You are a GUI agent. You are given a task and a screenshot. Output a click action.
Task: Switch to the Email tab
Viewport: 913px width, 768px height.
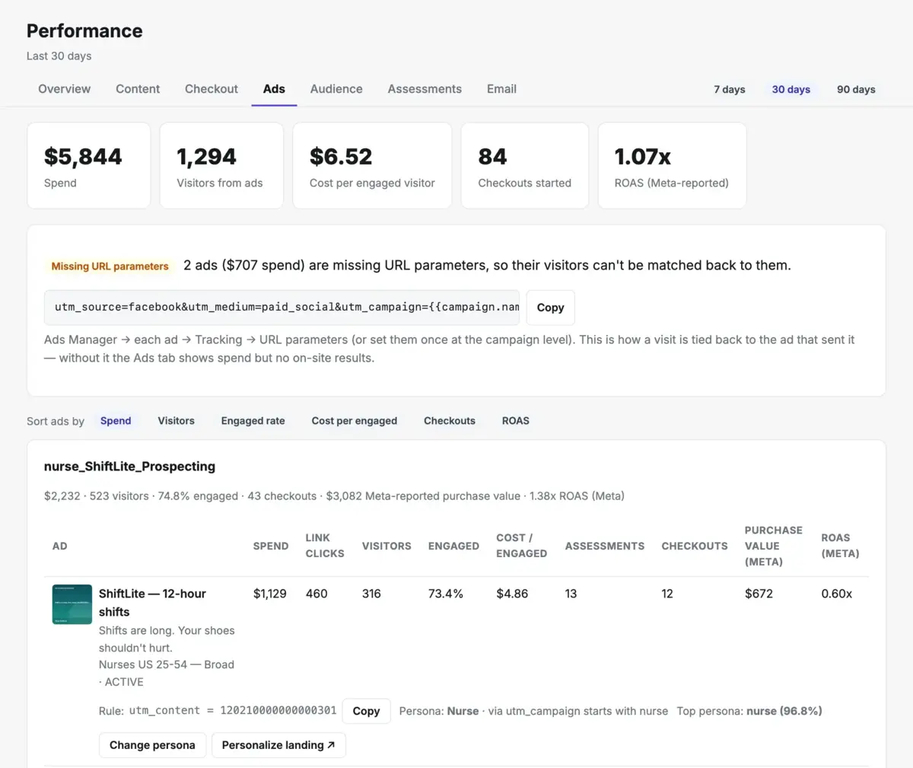point(501,89)
